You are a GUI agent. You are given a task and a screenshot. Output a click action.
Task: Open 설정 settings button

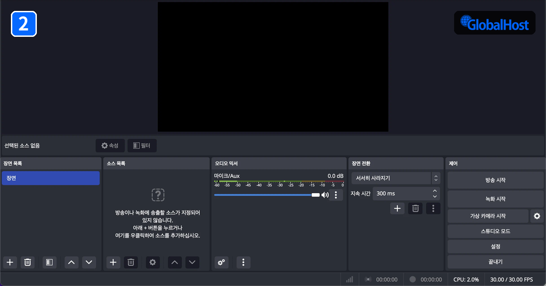[x=495, y=246]
